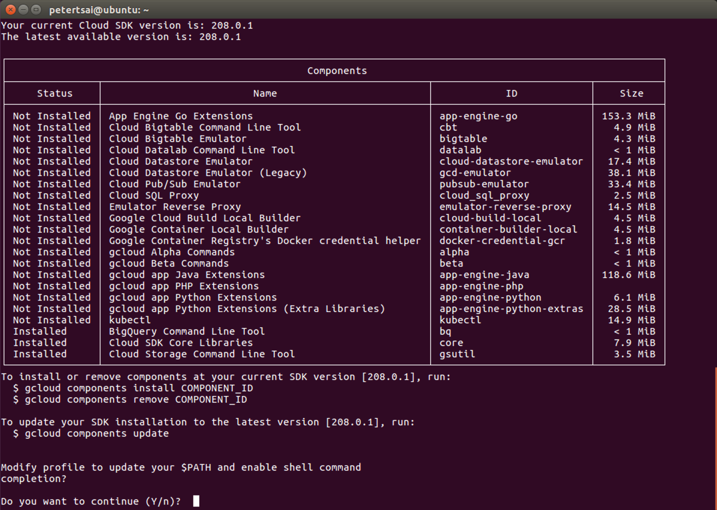Click the 153.3 MiB size value
717x510 pixels.
628,116
